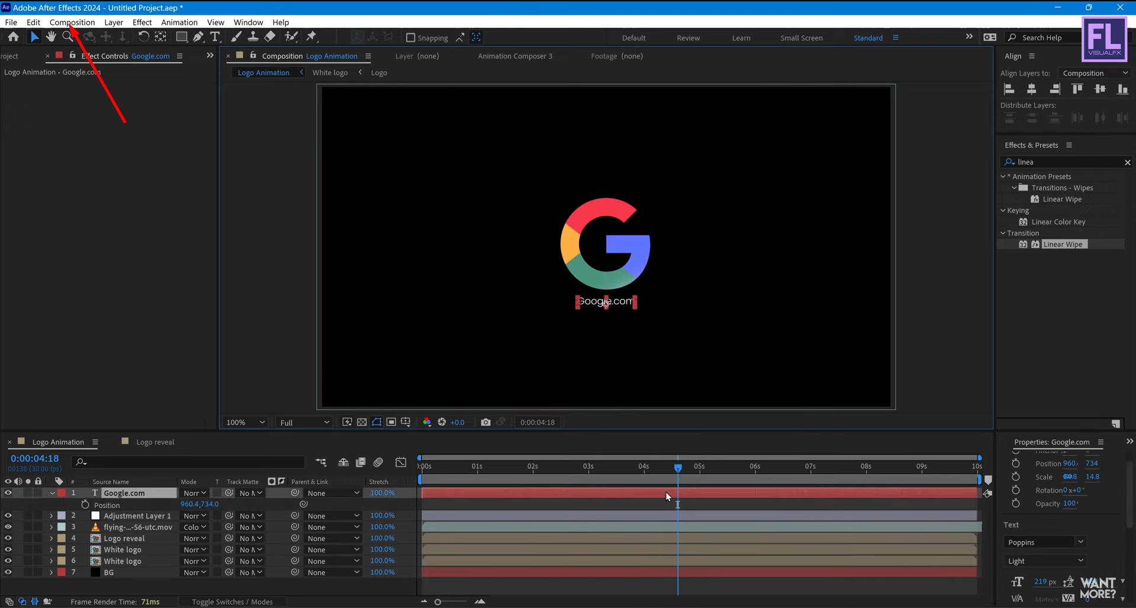Select the Pen tool

198,37
